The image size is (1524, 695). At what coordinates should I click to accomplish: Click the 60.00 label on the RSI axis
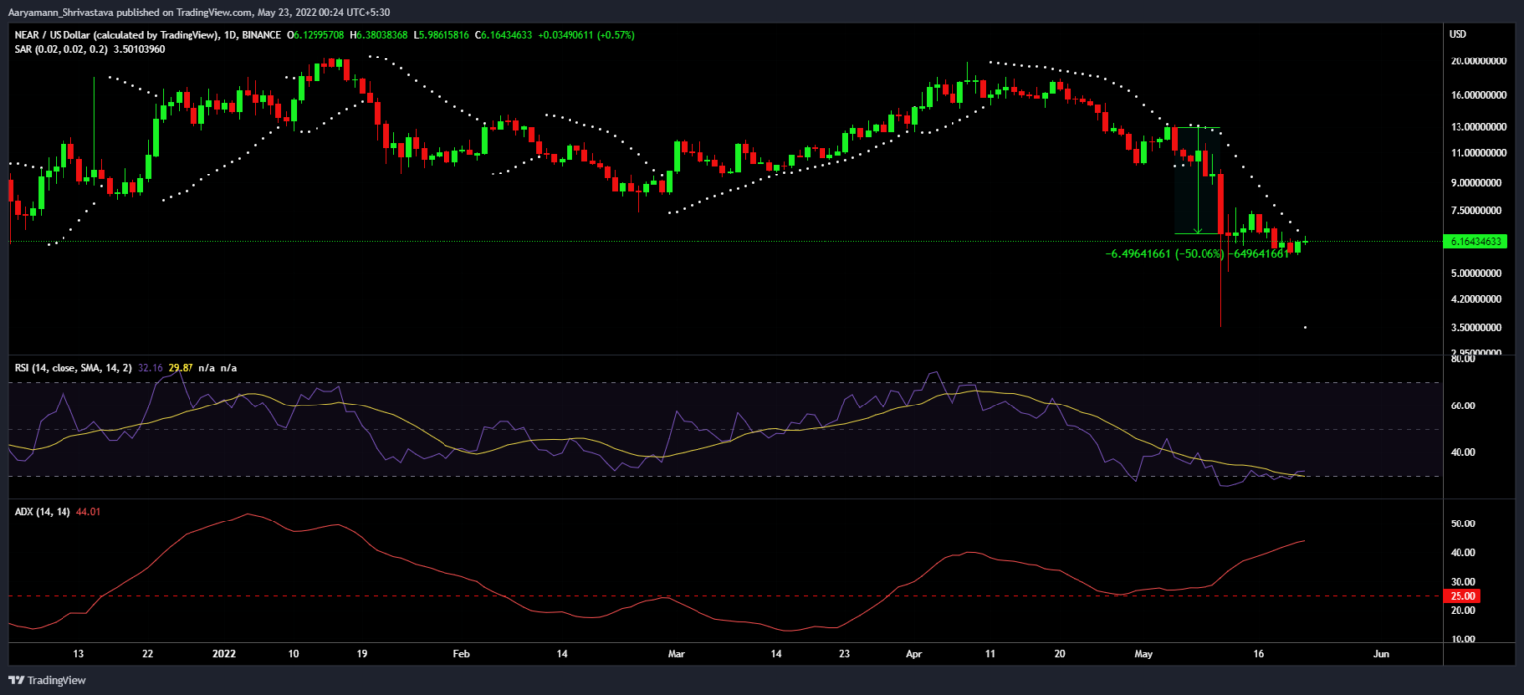(1464, 406)
